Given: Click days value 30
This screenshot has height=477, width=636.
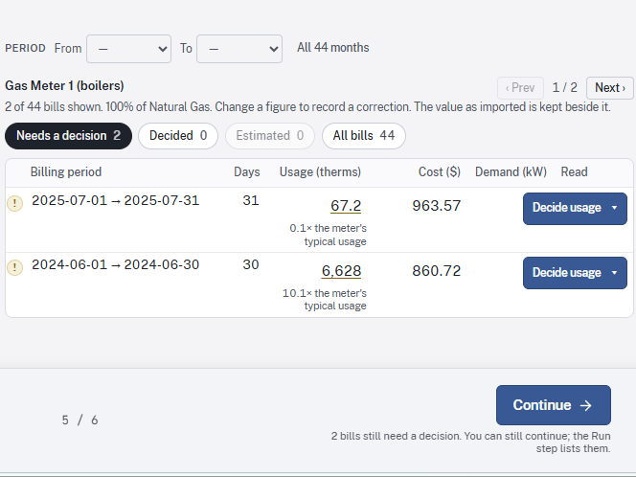Looking at the screenshot, I should 251,264.
